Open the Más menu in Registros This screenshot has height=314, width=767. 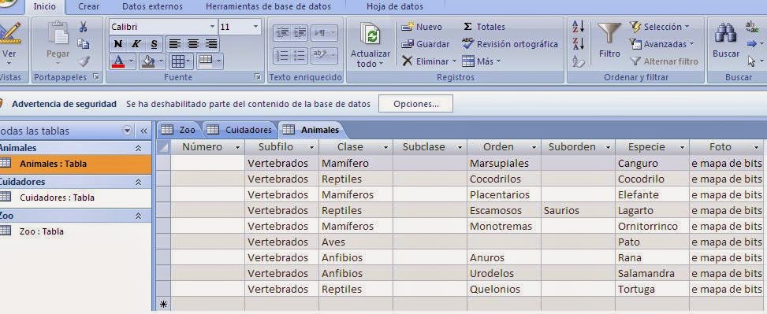click(482, 61)
